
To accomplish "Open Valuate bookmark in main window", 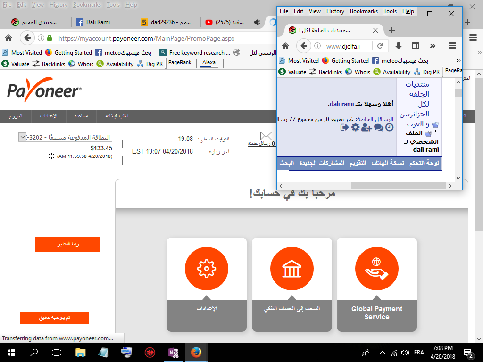I will click(16, 64).
